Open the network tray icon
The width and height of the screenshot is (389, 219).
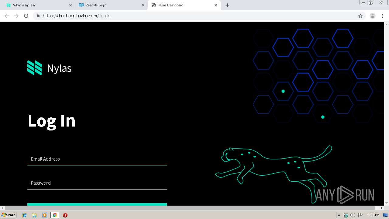pos(346,215)
